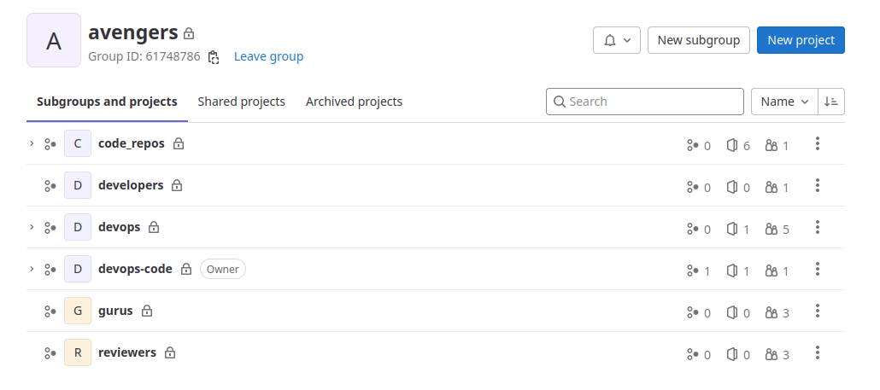
Task: Expand the code_repos subgroup
Action: pos(32,143)
